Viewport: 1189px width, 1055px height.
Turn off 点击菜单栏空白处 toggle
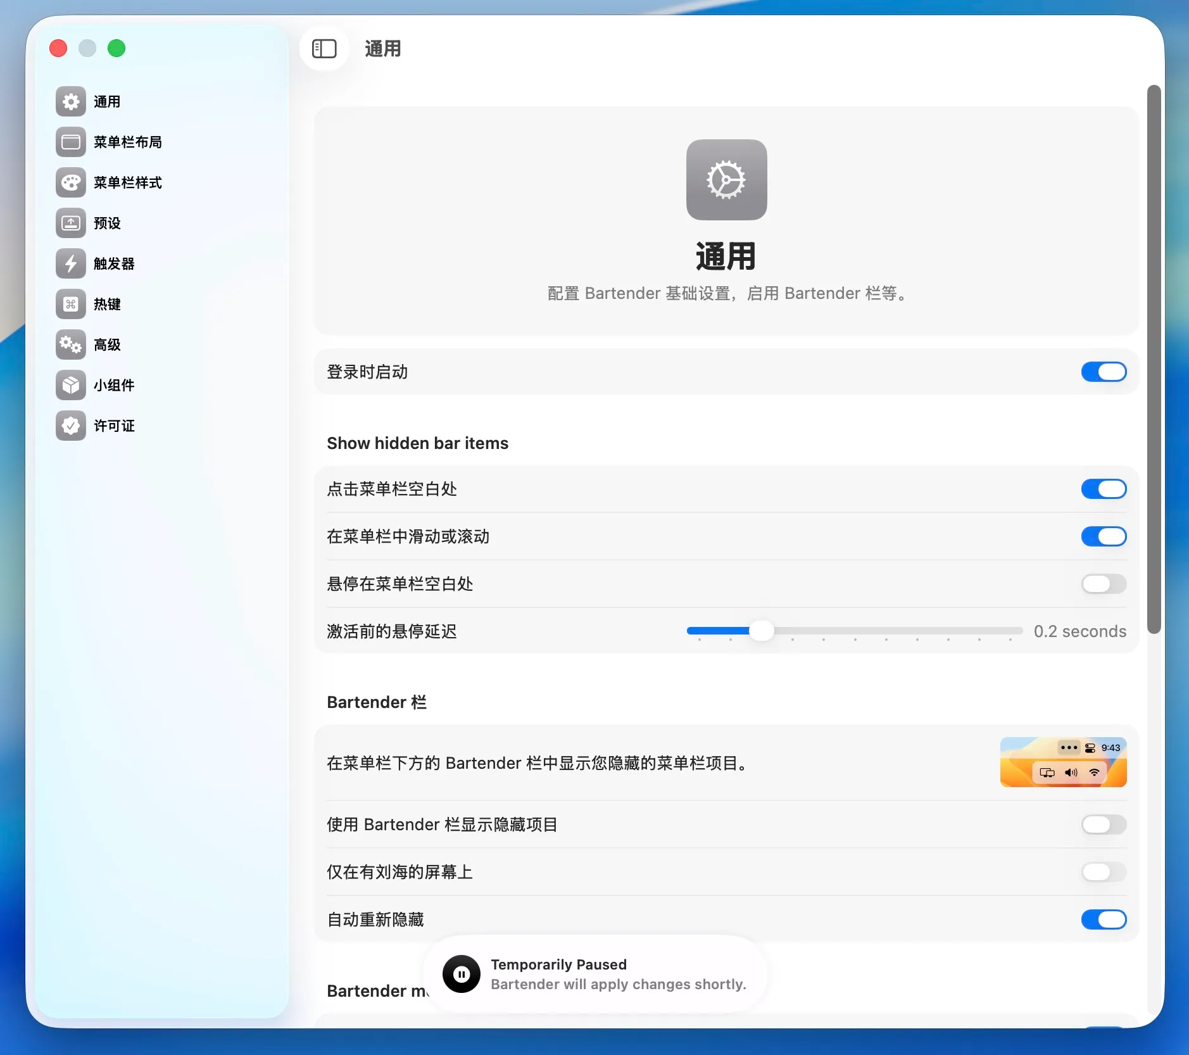pos(1104,489)
